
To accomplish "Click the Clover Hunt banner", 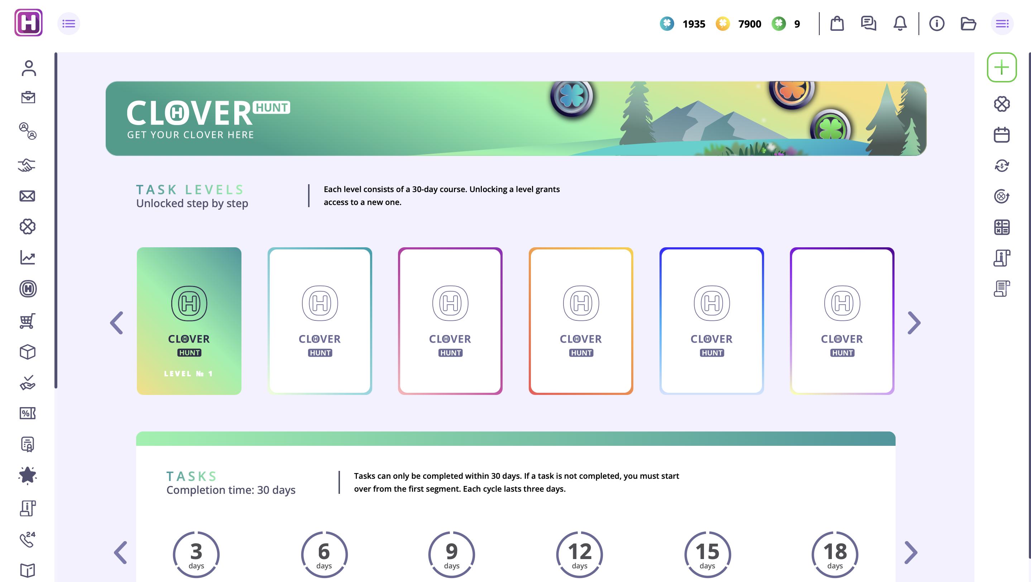I will pos(515,119).
